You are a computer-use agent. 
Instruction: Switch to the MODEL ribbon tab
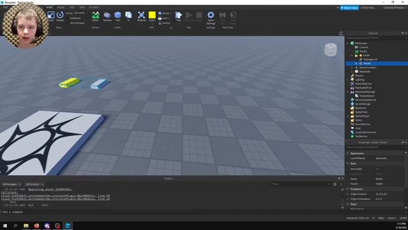(x=61, y=8)
